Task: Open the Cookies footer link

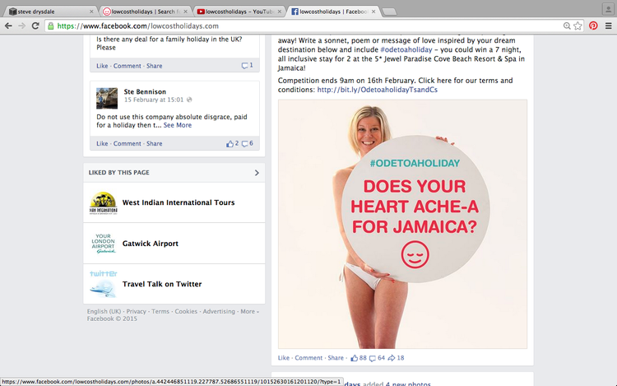Action: click(x=186, y=312)
